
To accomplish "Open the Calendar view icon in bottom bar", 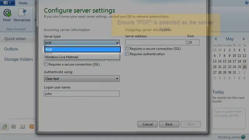I will click(14, 126).
